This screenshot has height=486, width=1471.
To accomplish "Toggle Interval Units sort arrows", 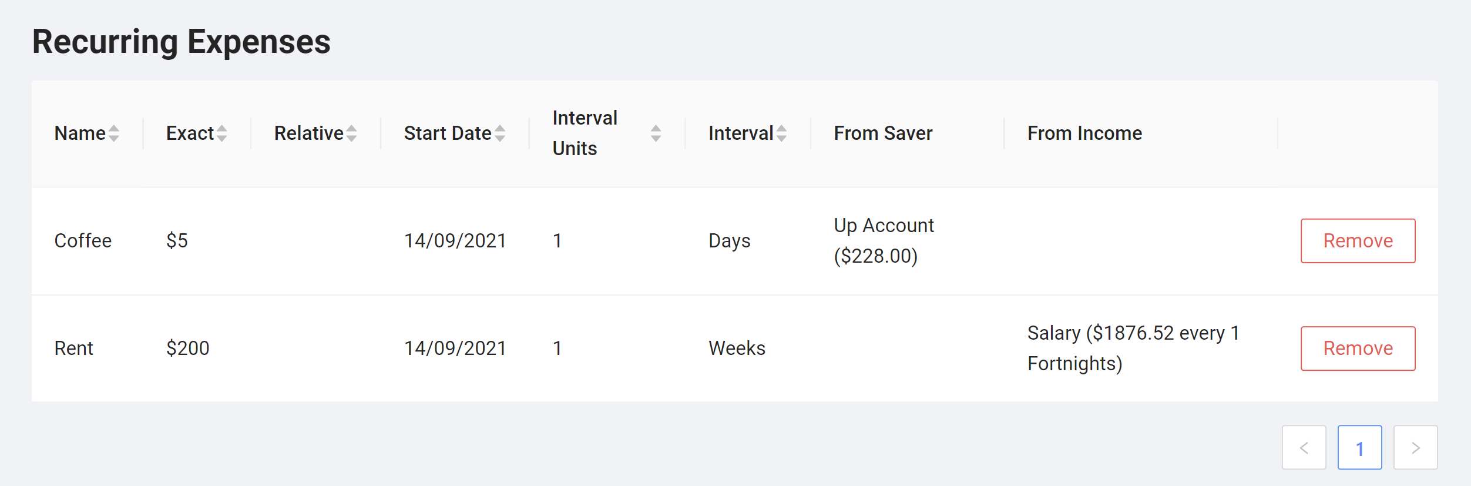I will 656,134.
